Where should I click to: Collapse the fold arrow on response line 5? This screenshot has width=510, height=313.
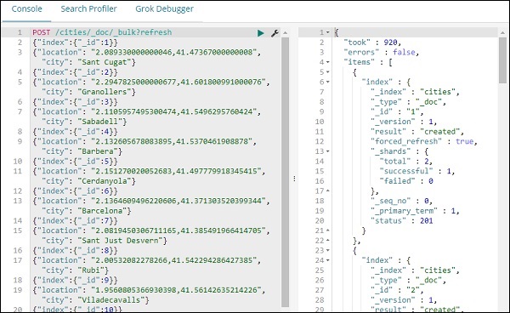tap(328, 72)
